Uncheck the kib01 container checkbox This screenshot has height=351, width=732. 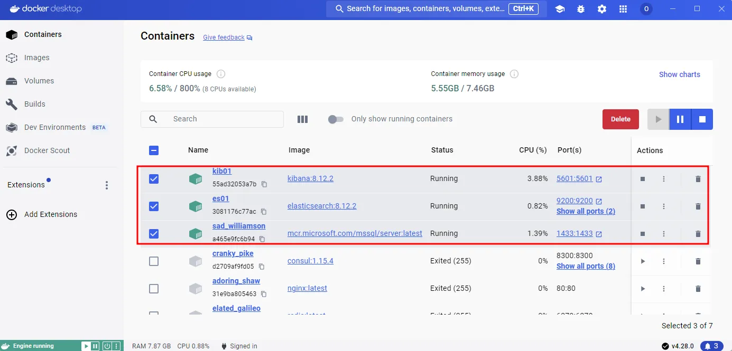point(154,179)
